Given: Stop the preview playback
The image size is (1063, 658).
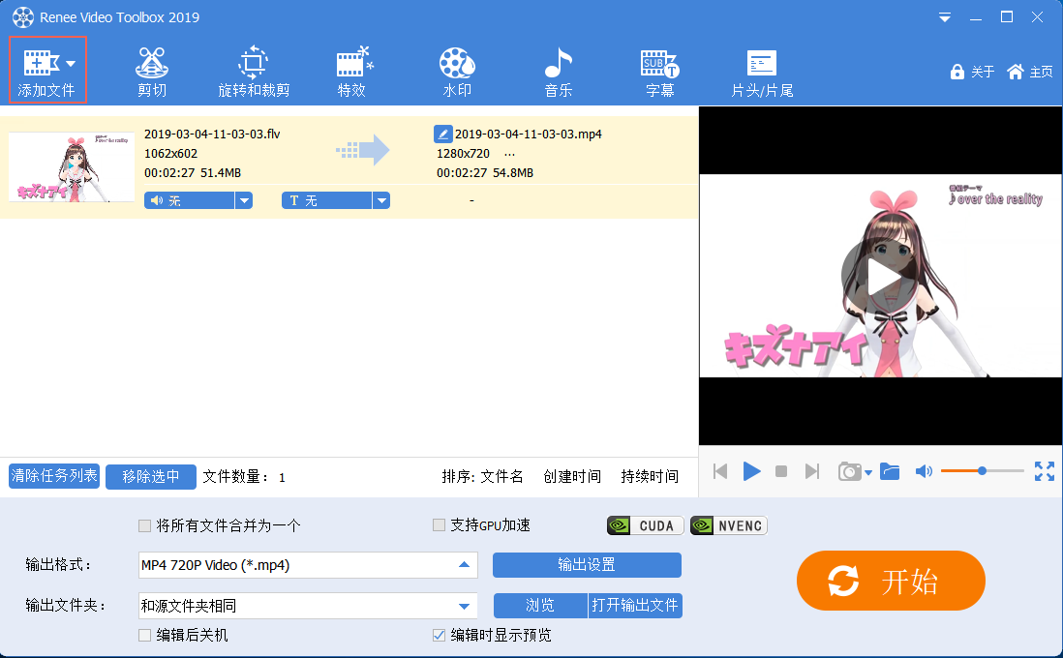Looking at the screenshot, I should click(781, 471).
